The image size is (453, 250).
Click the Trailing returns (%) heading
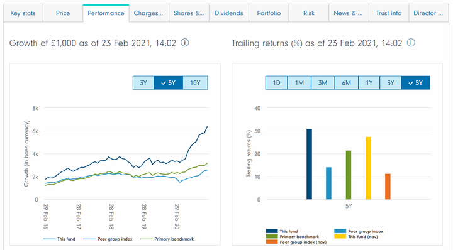pos(317,43)
